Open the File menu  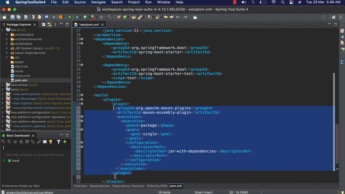pos(54,2)
